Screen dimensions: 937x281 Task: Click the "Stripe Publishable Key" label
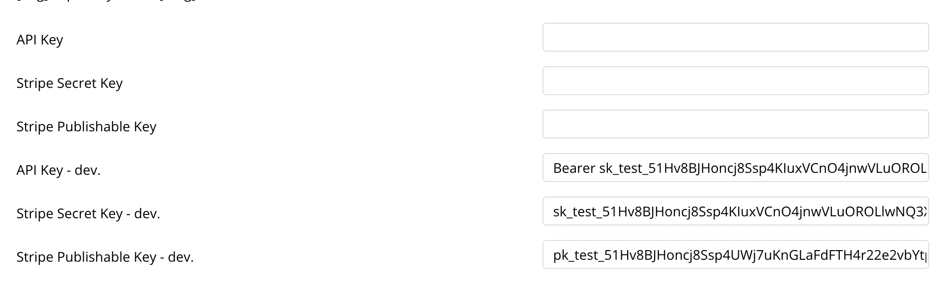[x=86, y=126]
